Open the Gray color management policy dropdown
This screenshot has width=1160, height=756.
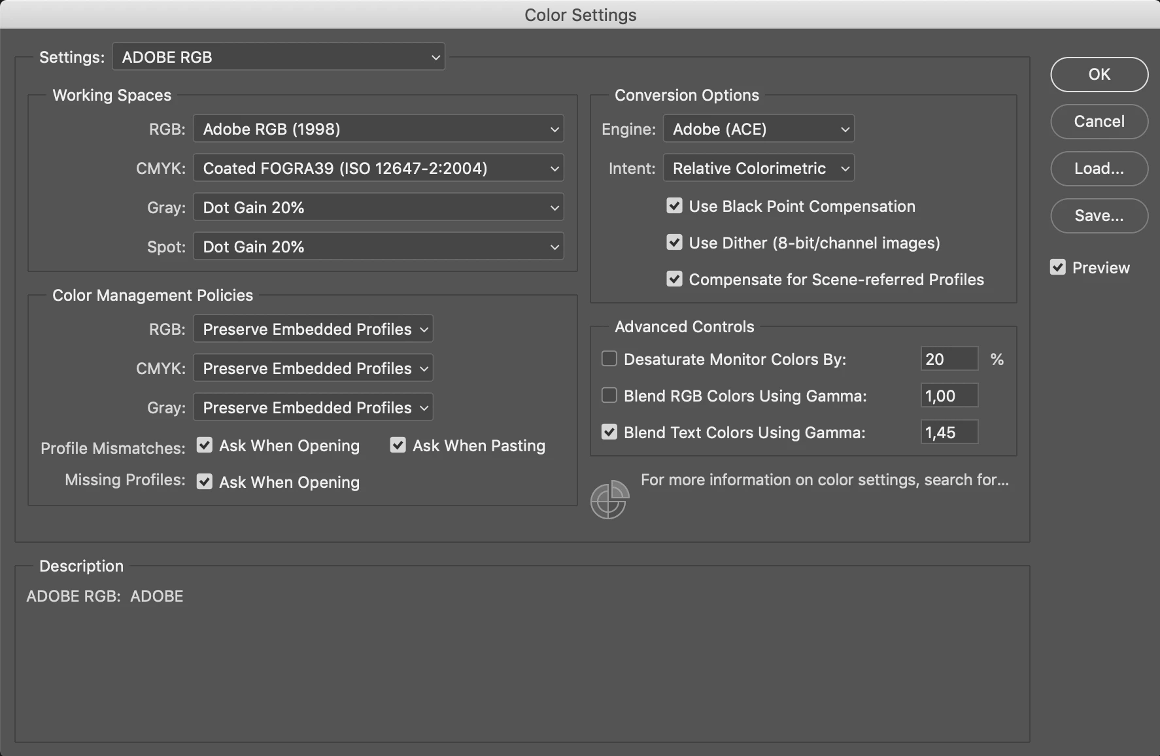tap(313, 407)
